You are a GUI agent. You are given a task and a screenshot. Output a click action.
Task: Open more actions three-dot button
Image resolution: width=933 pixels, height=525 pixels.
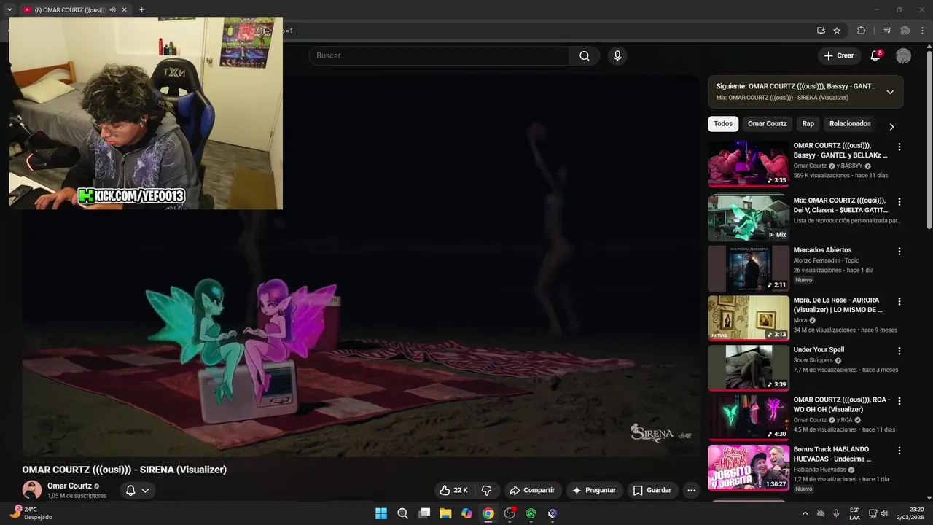(x=691, y=491)
